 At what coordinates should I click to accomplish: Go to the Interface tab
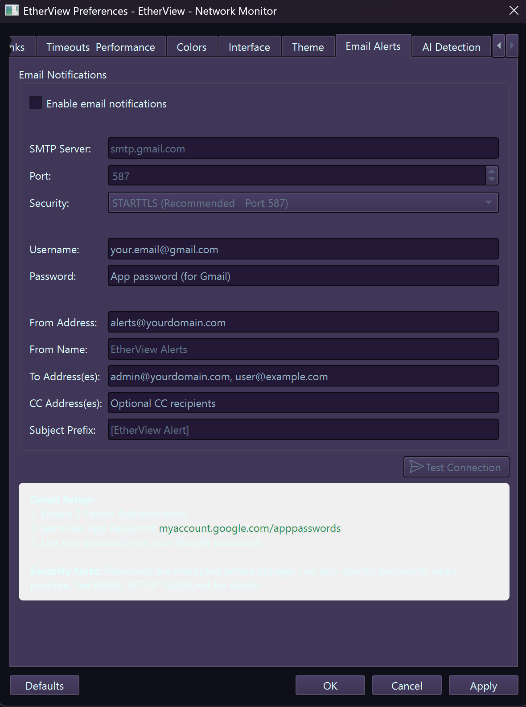(x=249, y=47)
